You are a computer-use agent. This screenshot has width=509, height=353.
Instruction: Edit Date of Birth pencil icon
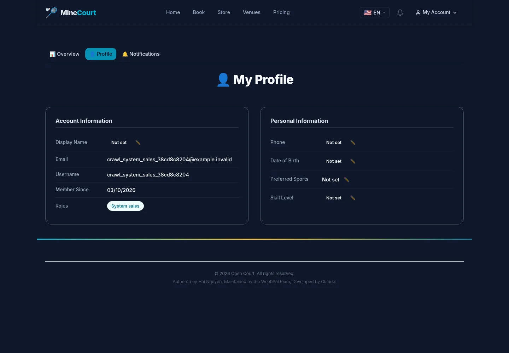353,161
